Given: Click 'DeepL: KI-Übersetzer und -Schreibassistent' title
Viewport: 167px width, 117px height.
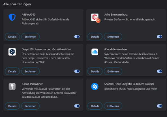Looking at the screenshot, I should tap(46, 49).
